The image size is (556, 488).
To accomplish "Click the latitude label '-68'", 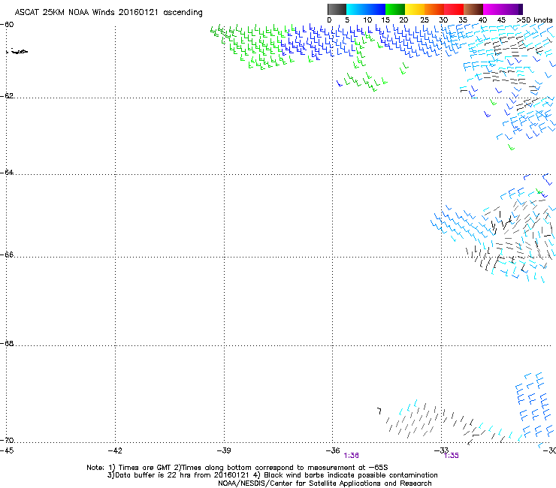I will [7, 343].
